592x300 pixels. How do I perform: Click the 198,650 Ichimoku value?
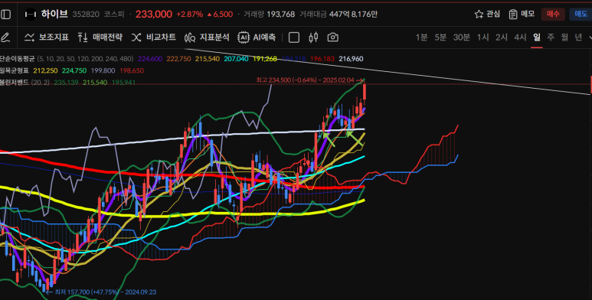tap(132, 70)
